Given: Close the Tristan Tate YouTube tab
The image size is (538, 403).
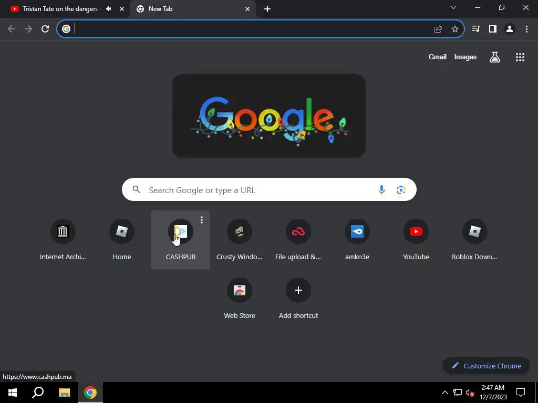Looking at the screenshot, I should click(122, 9).
